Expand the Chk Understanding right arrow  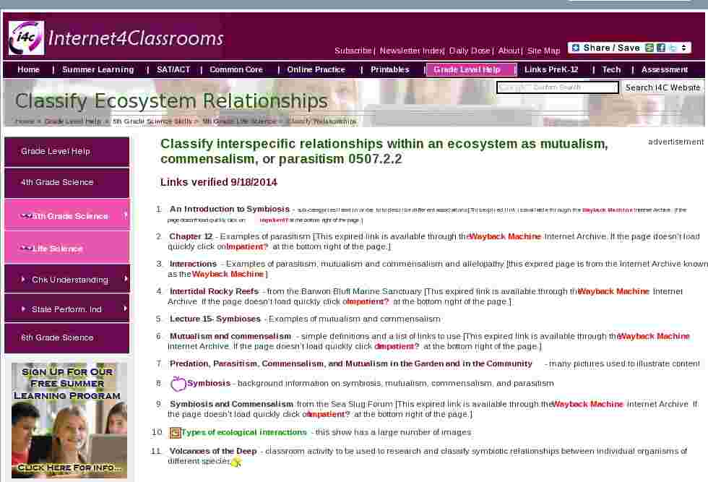pos(126,279)
